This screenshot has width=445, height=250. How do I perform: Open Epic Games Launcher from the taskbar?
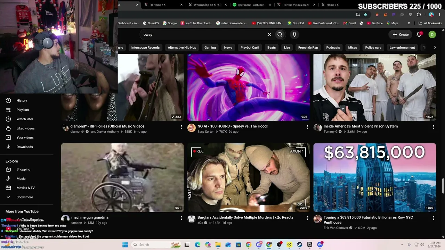[309, 245]
